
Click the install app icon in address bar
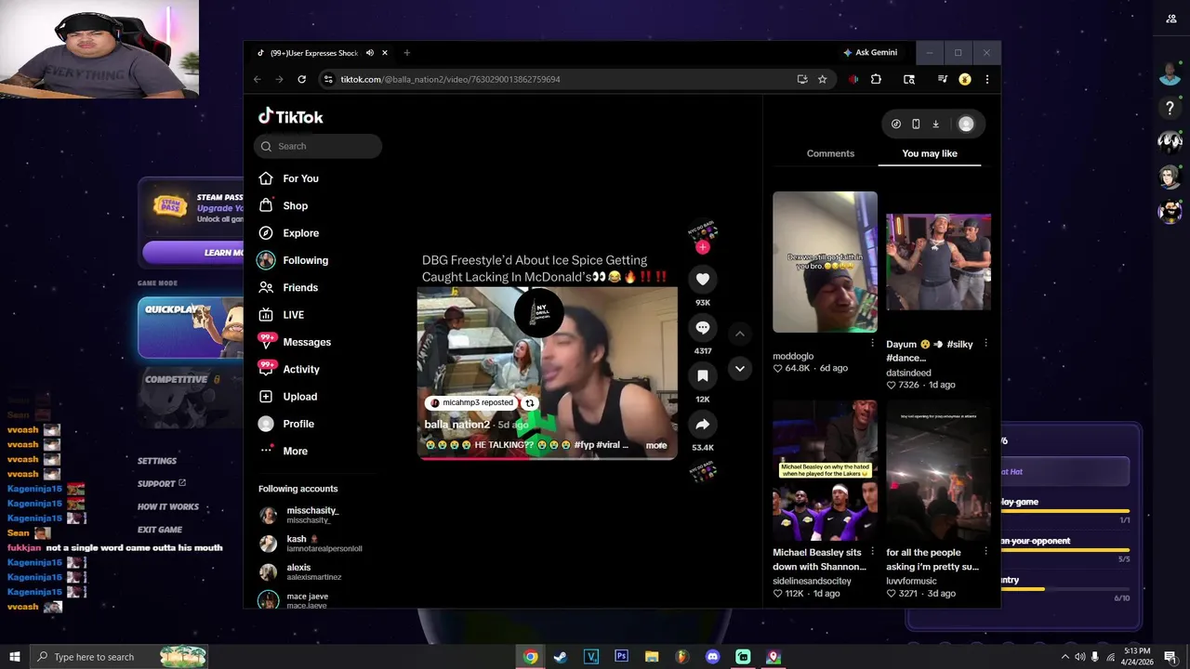click(802, 80)
